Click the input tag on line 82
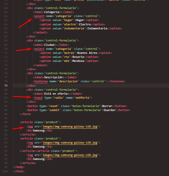The width and height of the screenshot is (169, 176). (x=39, y=98)
